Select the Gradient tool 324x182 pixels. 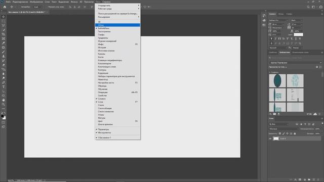pos(4,69)
